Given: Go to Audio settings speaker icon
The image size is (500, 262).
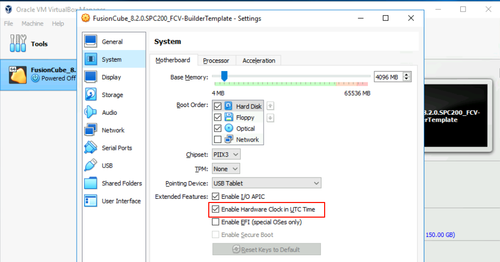Looking at the screenshot, I should pos(91,113).
